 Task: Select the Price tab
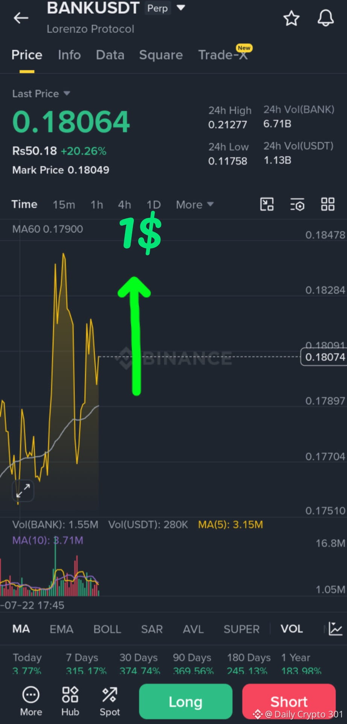pos(27,55)
